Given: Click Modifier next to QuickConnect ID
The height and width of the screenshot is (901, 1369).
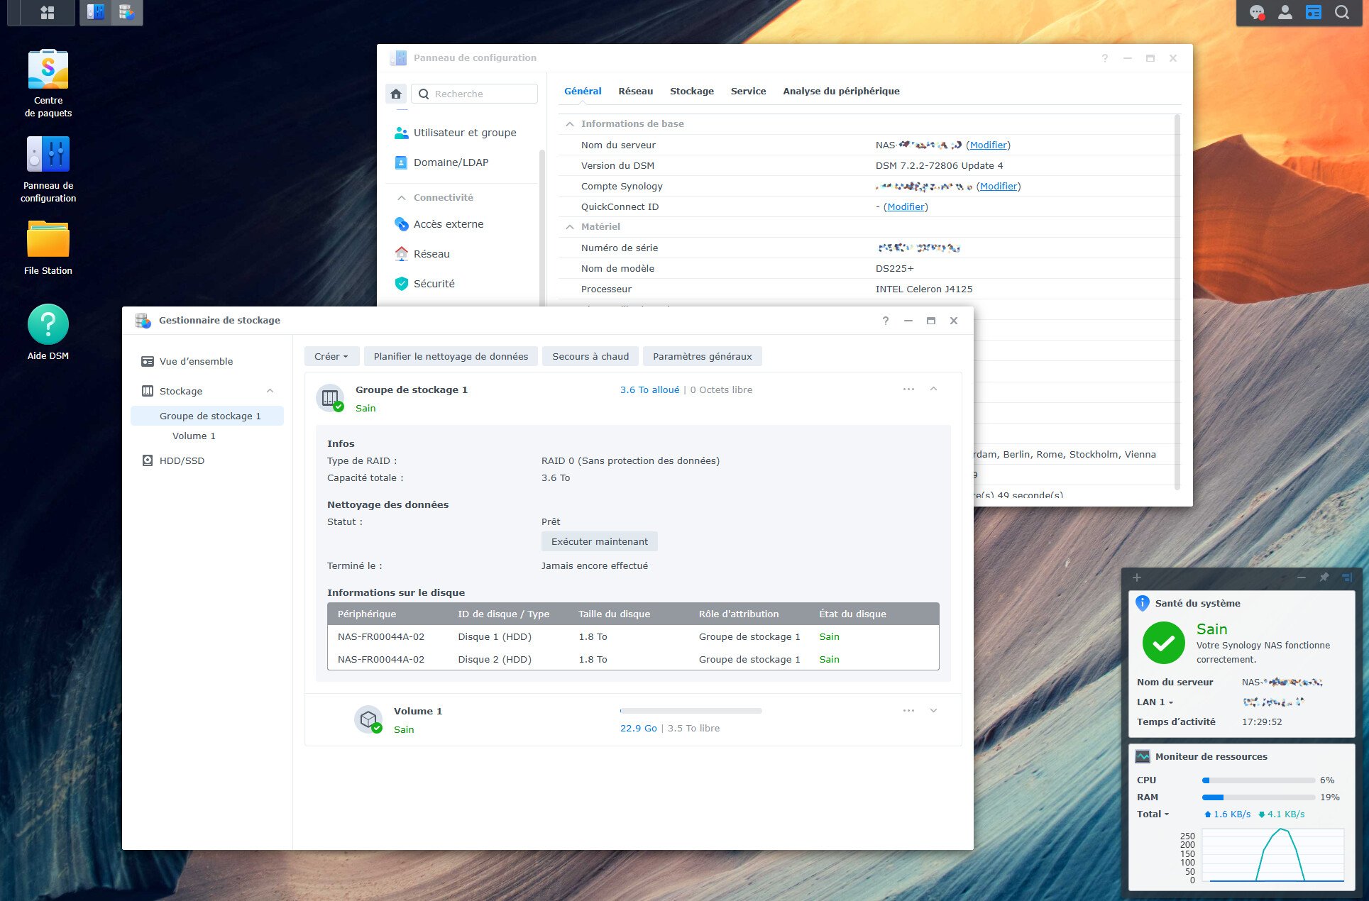Looking at the screenshot, I should (906, 206).
